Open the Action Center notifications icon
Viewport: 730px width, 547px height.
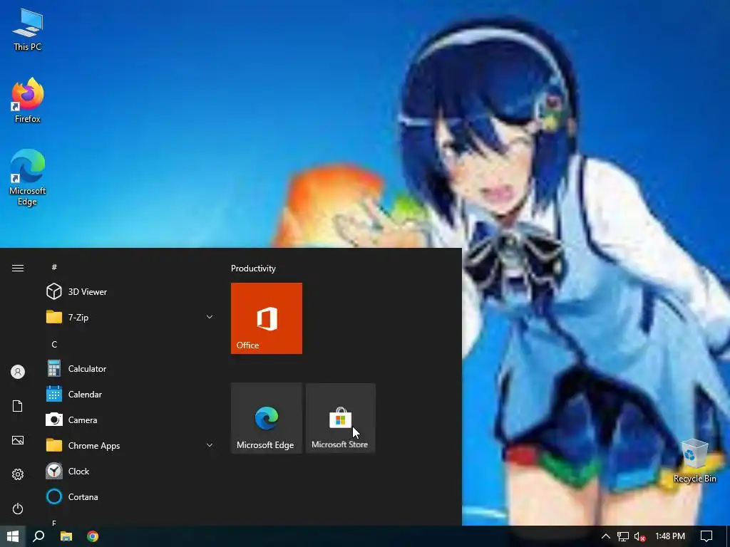(706, 536)
